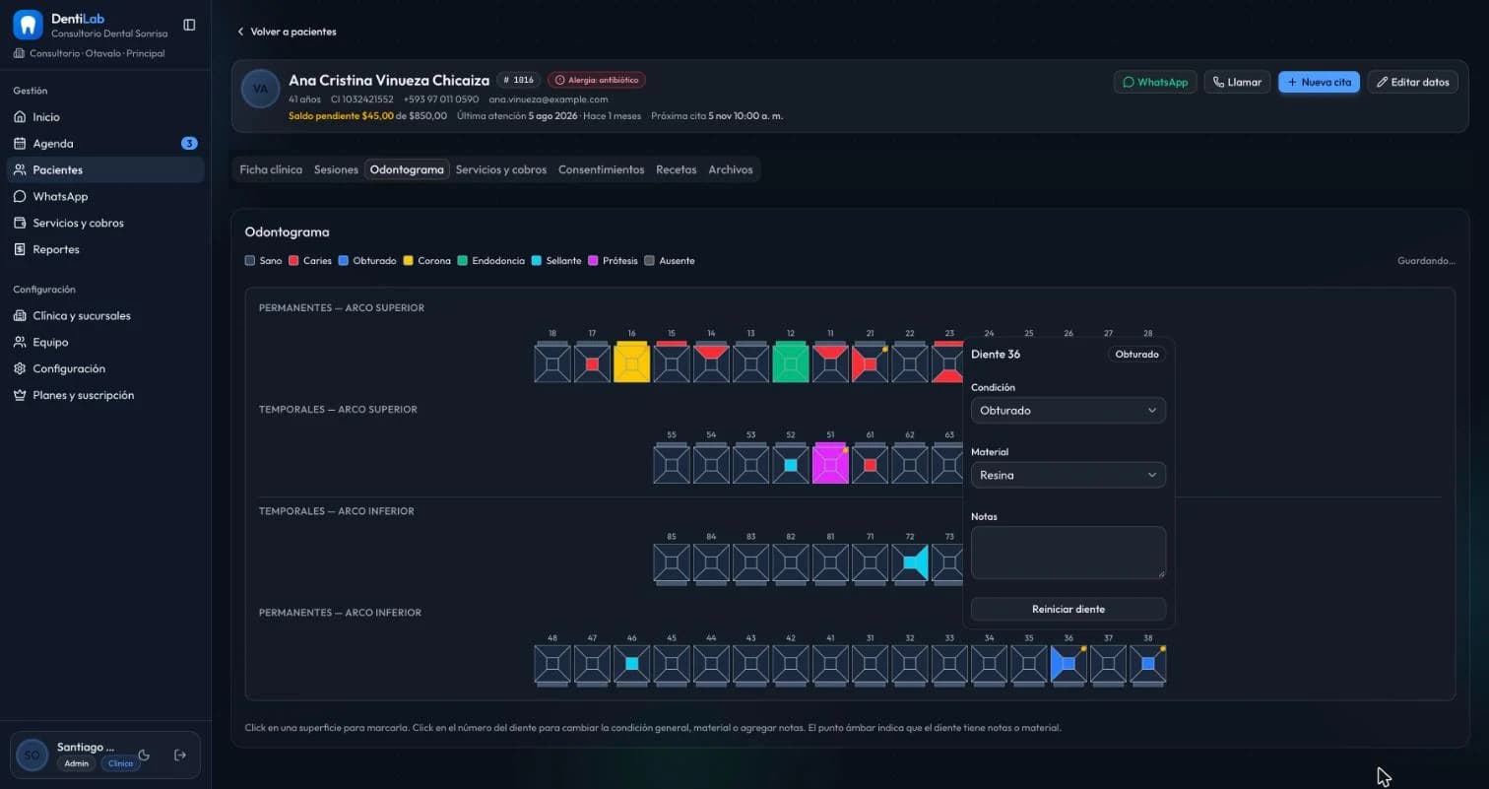
Task: Open Reportes in the sidebar
Action: click(x=105, y=249)
